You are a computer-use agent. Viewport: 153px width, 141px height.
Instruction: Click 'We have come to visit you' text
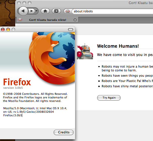(125, 55)
